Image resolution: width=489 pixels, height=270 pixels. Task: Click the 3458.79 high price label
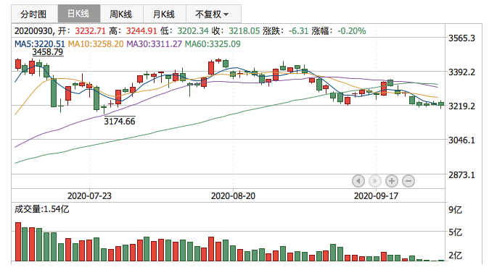point(48,51)
